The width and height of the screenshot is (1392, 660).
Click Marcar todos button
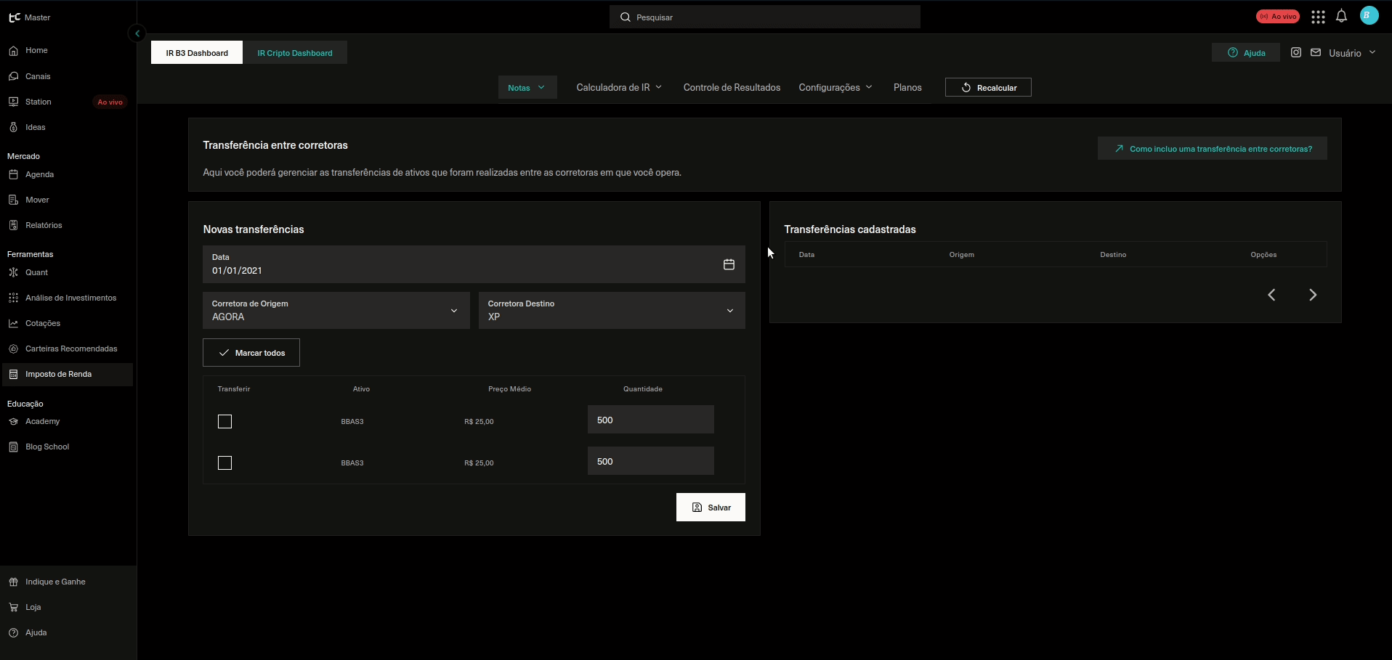pos(251,353)
